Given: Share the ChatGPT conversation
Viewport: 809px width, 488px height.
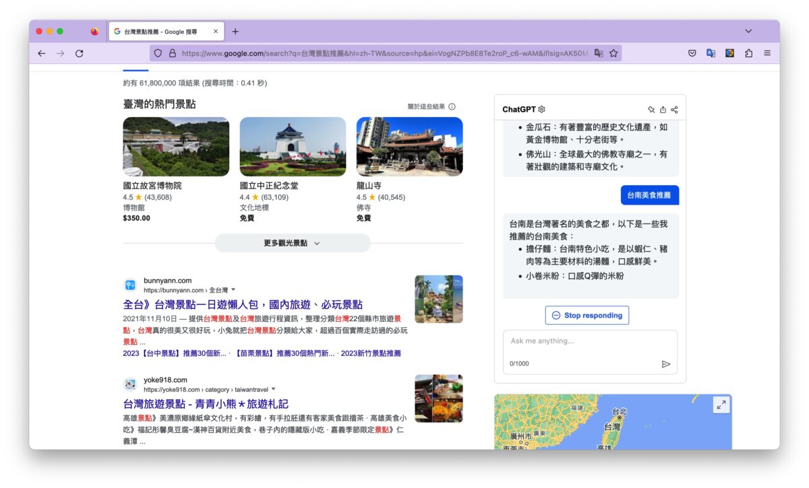Looking at the screenshot, I should (x=674, y=110).
